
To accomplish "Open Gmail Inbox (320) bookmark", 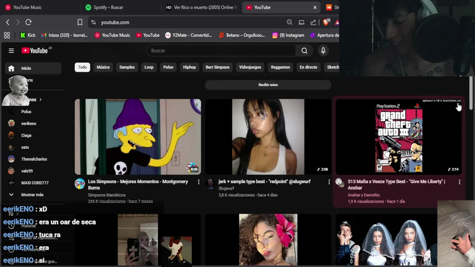I will tap(64, 35).
